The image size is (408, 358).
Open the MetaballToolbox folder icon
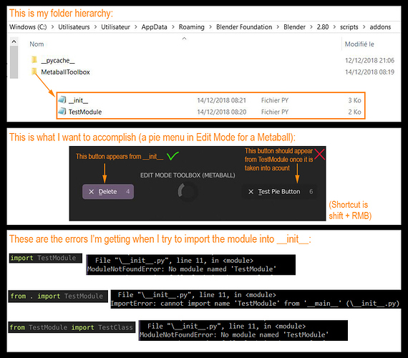[34, 72]
